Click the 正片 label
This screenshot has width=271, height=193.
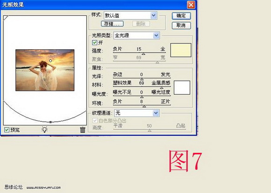point(165,102)
